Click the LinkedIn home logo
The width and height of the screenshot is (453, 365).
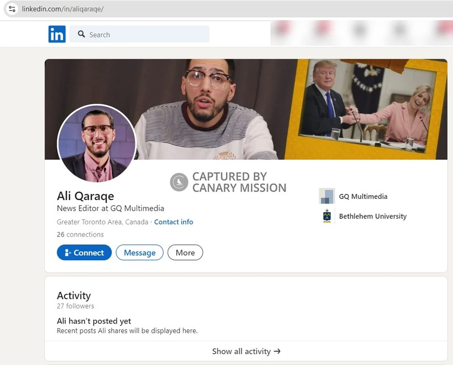[57, 34]
